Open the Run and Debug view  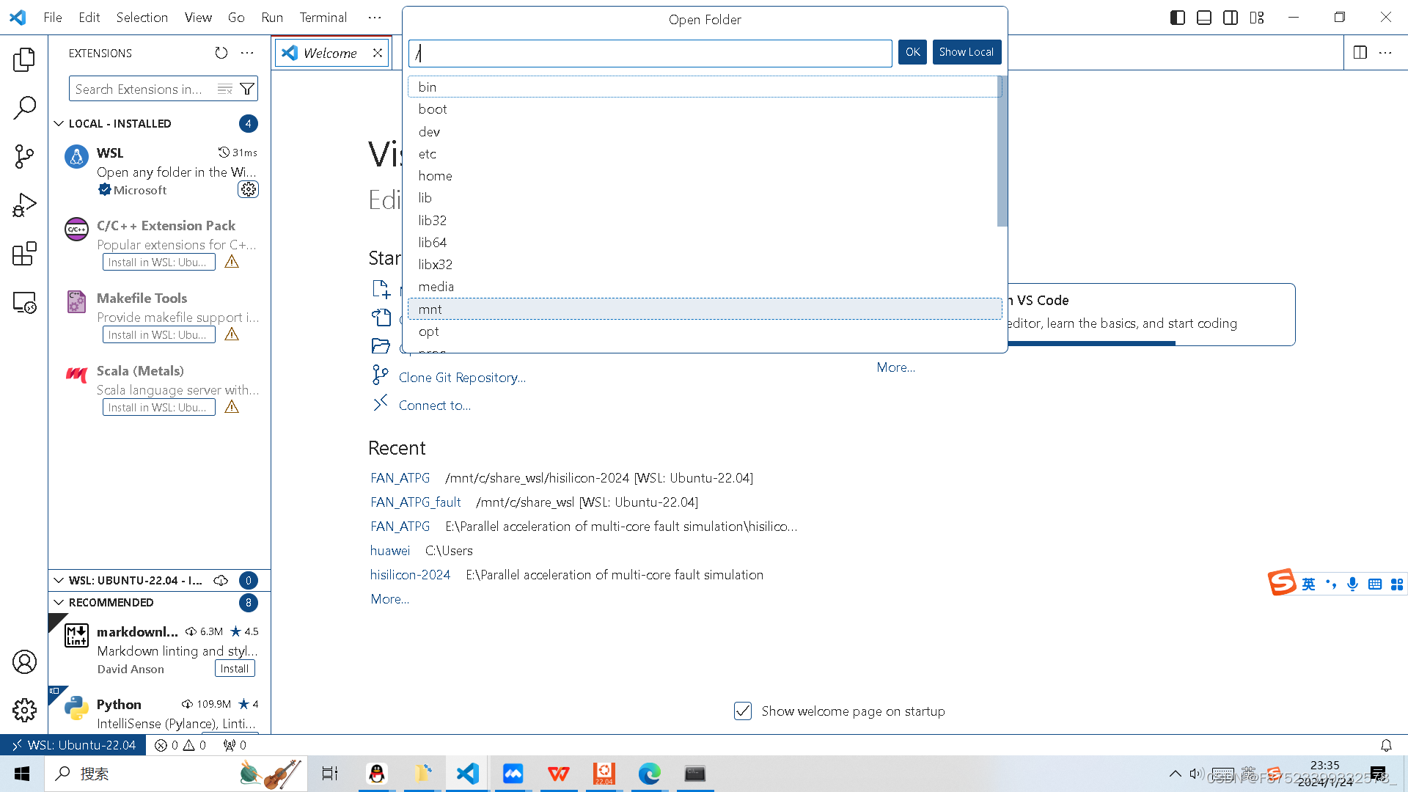pyautogui.click(x=24, y=205)
